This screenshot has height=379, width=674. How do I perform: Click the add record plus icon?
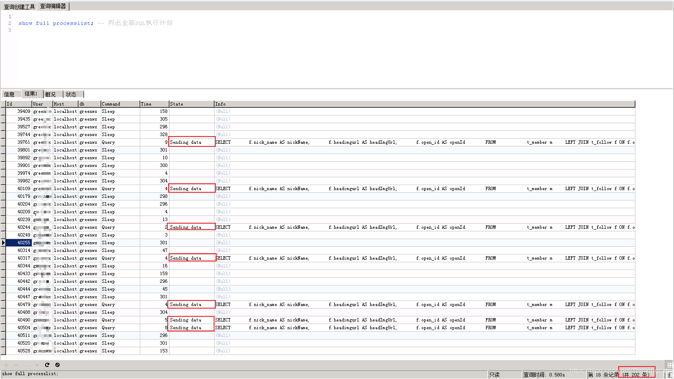click(6, 365)
